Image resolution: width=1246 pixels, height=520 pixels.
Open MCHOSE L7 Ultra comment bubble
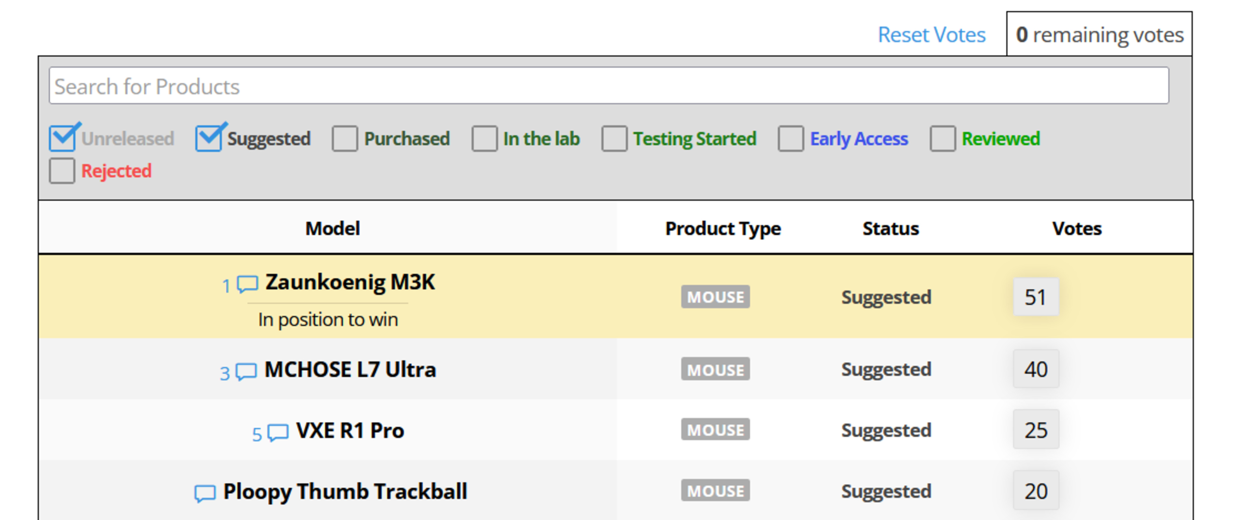[x=246, y=372]
